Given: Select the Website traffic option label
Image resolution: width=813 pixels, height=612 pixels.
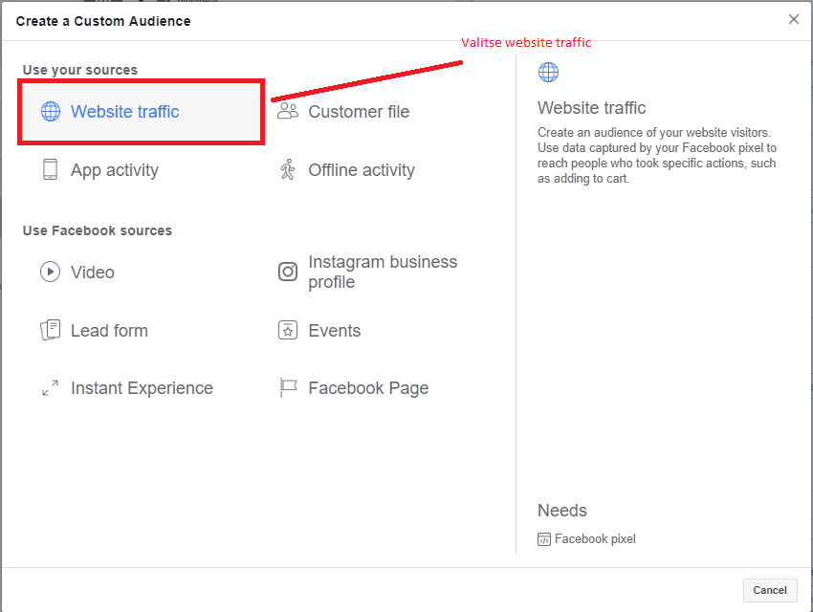Looking at the screenshot, I should 125,112.
